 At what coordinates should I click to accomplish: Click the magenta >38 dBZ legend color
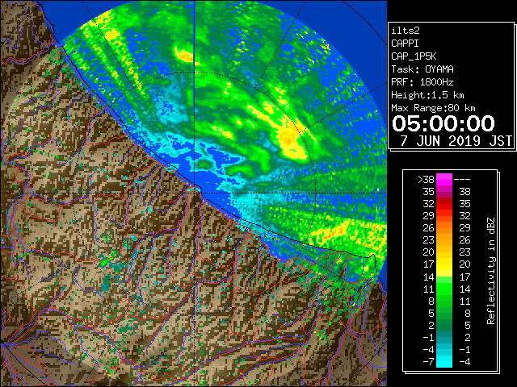tap(444, 179)
